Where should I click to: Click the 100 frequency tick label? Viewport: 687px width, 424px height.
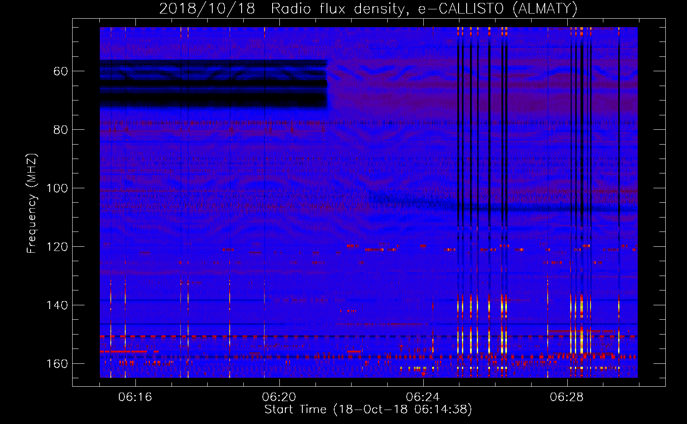tap(57, 188)
